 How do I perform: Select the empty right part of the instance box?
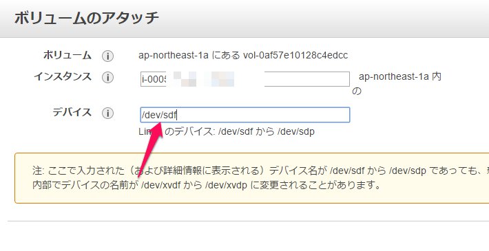coord(307,79)
